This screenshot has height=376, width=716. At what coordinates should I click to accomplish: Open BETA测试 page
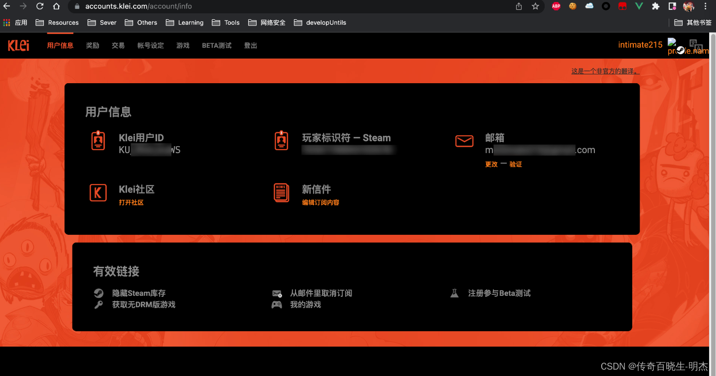pyautogui.click(x=217, y=45)
